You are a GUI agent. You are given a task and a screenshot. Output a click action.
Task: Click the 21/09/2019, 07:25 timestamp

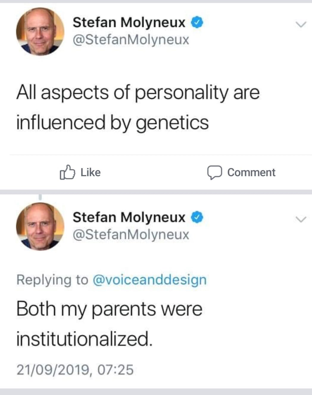[x=75, y=370]
